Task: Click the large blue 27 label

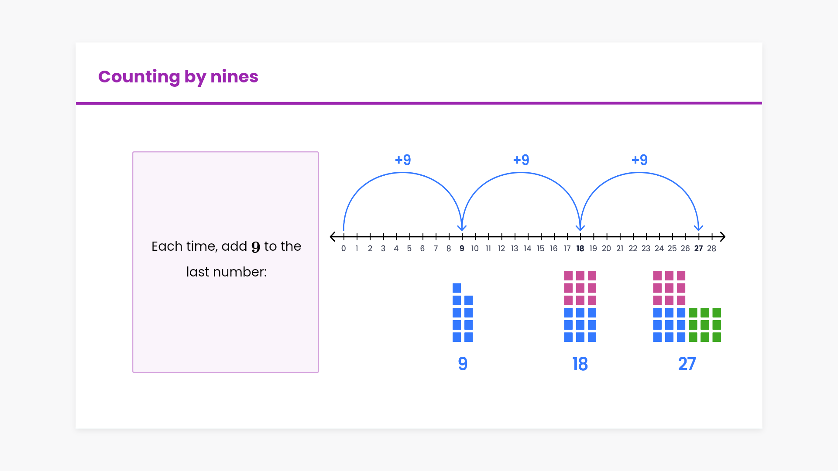Action: point(687,364)
